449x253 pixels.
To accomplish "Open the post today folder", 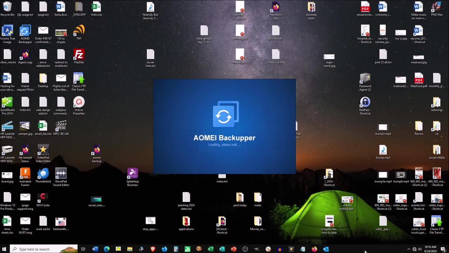I will click(240, 199).
